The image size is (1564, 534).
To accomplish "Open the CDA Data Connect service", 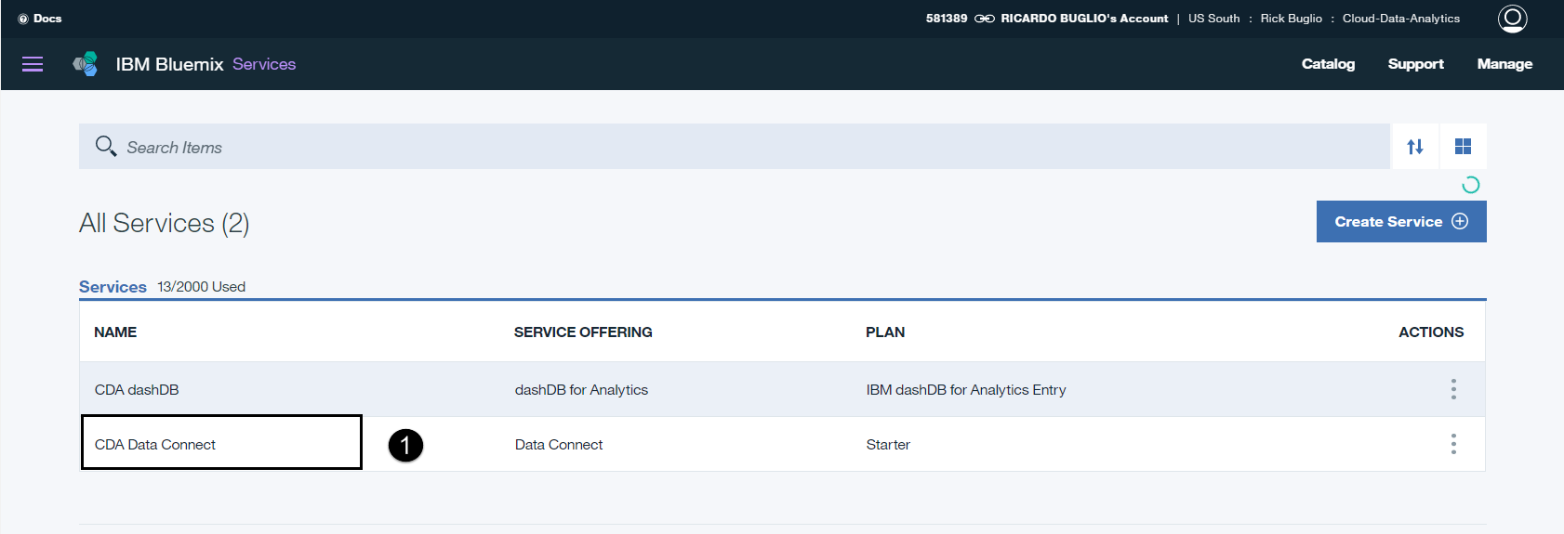I will coord(154,445).
